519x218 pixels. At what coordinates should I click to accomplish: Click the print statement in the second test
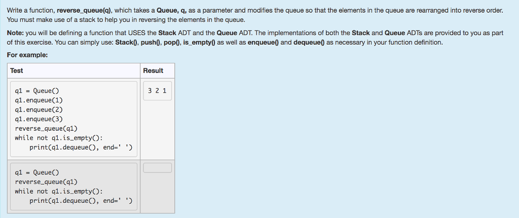click(81, 201)
